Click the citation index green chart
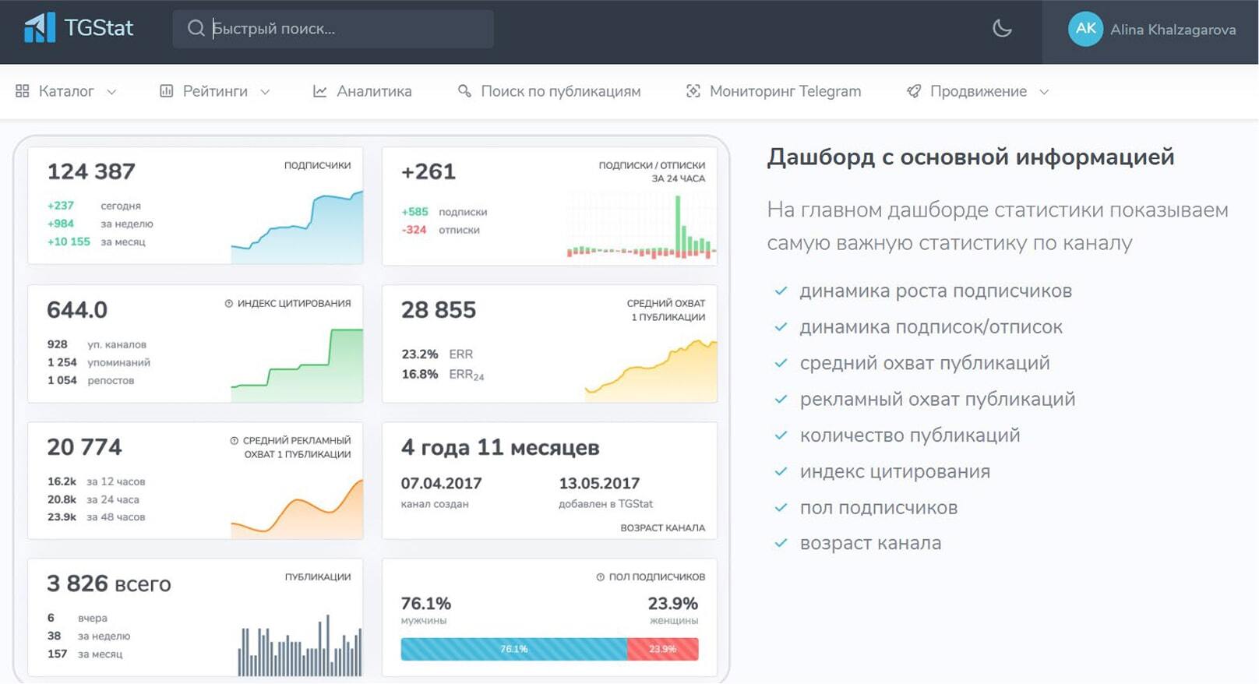Image resolution: width=1259 pixels, height=684 pixels. coord(297,365)
